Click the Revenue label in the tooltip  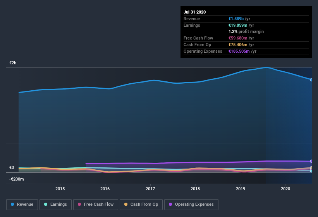tap(192, 19)
